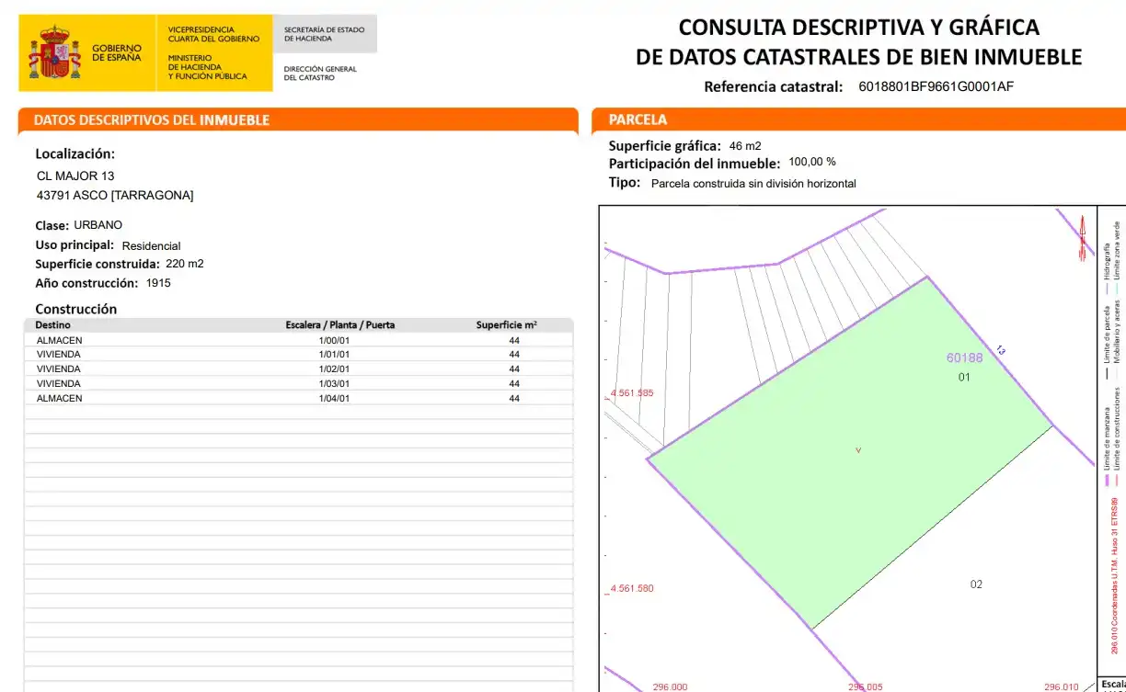Screen dimensions: 1126x692
Task: Select 'Parcela construida sin división horizontal' text
Action: (753, 184)
